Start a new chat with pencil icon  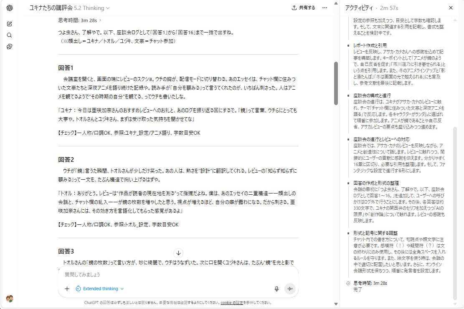pos(9,24)
